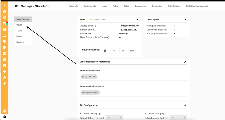Edit Order Types with pencil icon
225x120 pixels.
click(x=185, y=20)
